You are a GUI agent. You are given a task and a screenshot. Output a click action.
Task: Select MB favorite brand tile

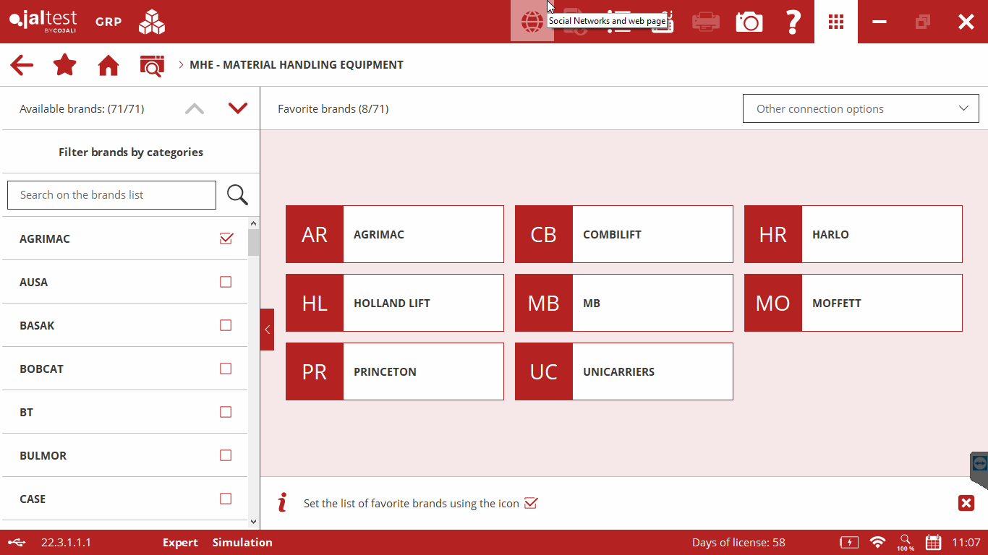point(624,303)
